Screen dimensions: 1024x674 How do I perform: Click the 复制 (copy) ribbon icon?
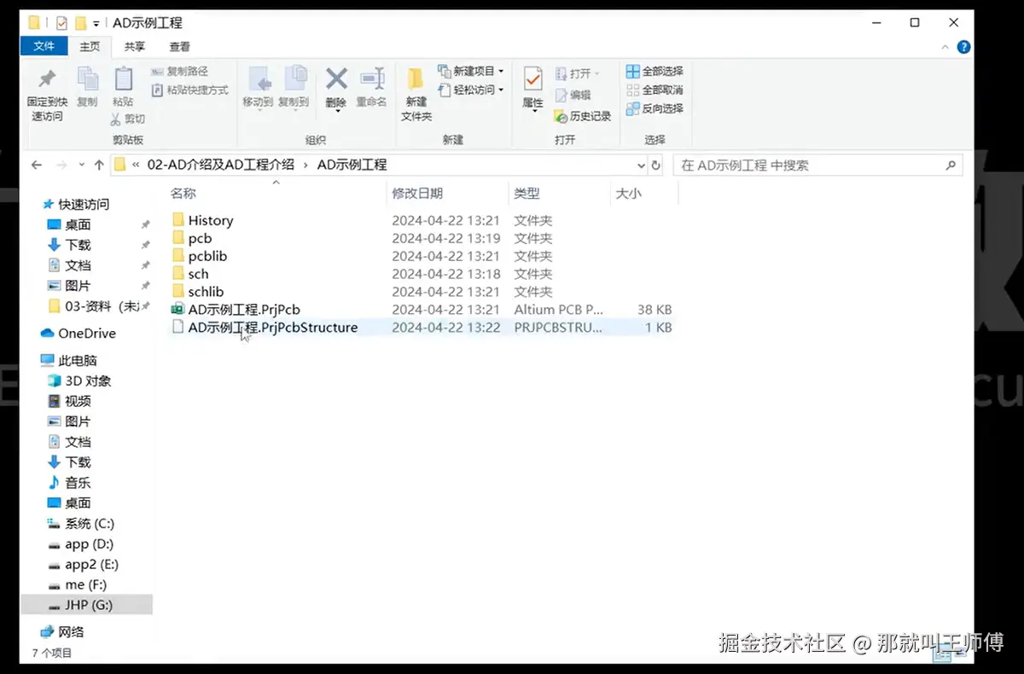(87, 79)
